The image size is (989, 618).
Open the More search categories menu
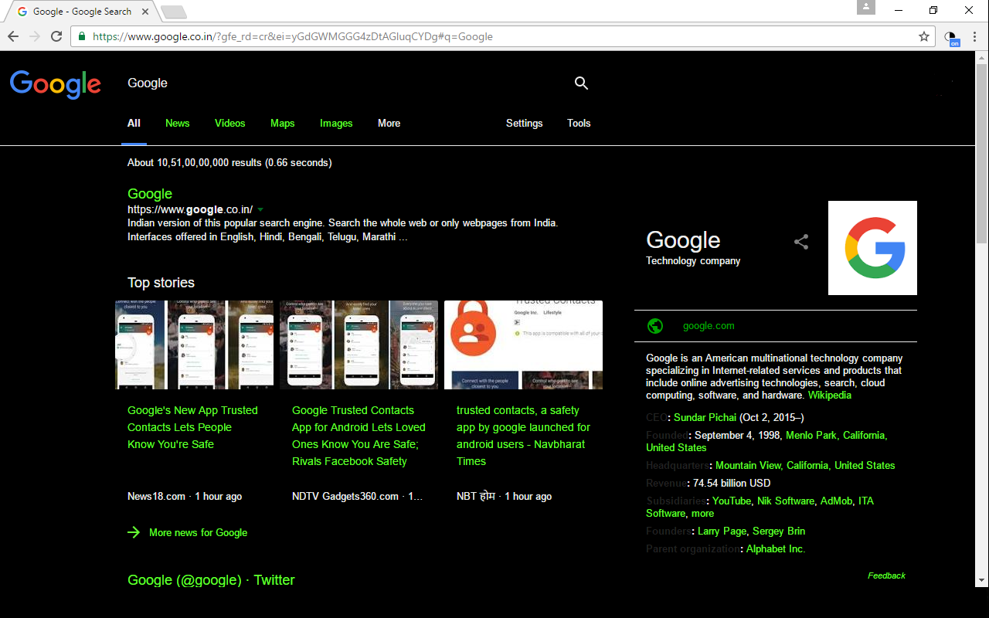tap(389, 123)
